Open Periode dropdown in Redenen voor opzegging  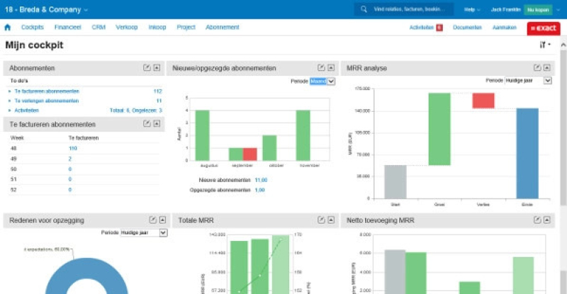click(144, 233)
